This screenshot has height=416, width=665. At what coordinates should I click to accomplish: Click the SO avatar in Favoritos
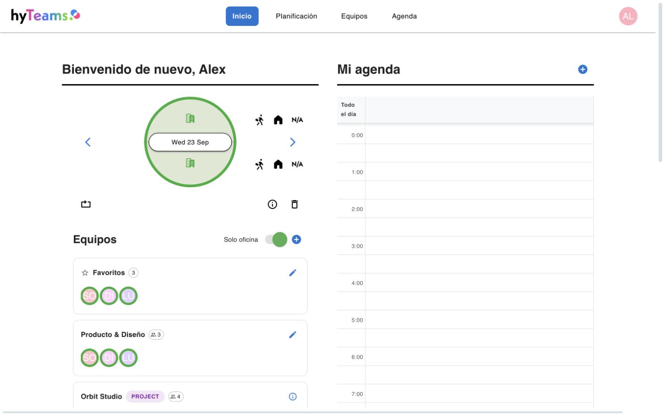[89, 296]
